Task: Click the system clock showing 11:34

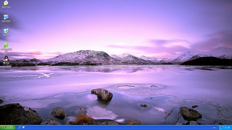Action: click(x=227, y=128)
